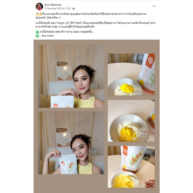Open middle-right photo of yogurt bowl with powder
Viewport: 193px width, 193px height.
(x=131, y=121)
